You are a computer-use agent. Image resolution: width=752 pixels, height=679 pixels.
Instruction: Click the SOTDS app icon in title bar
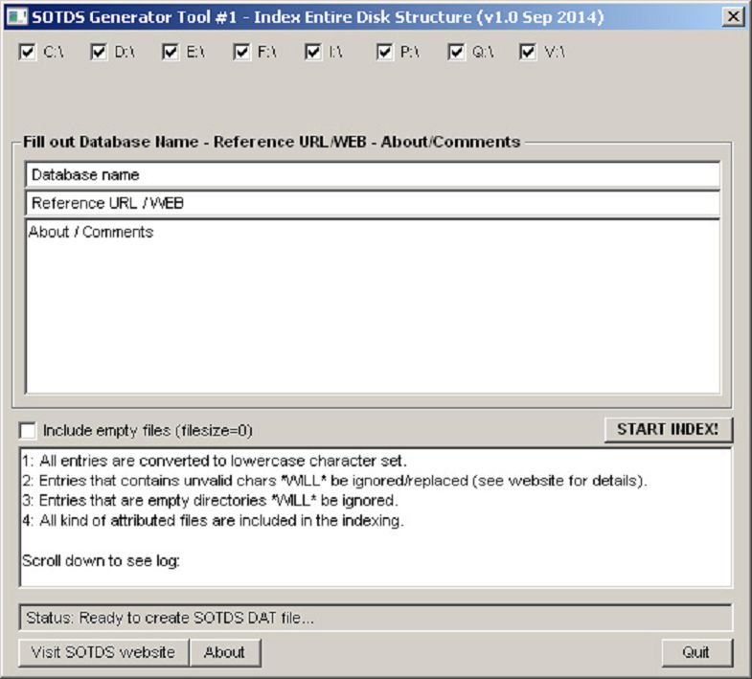[16, 16]
